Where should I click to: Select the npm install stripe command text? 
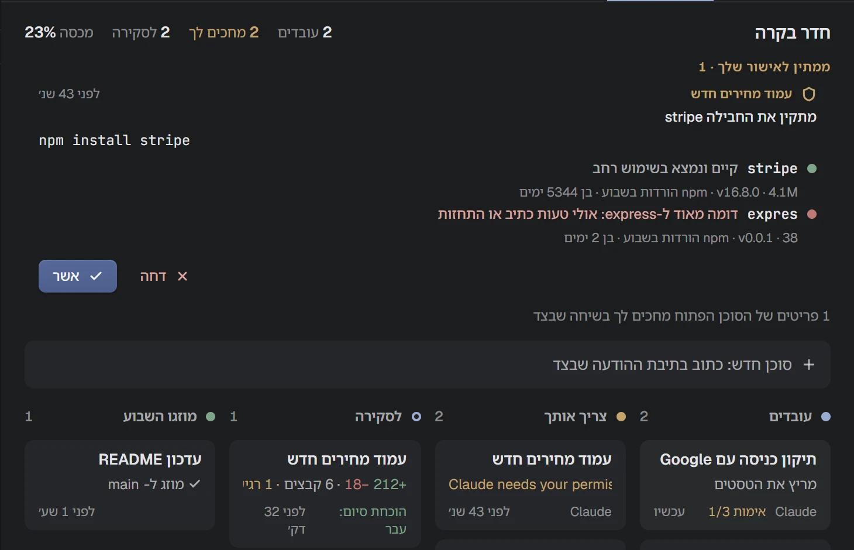115,140
